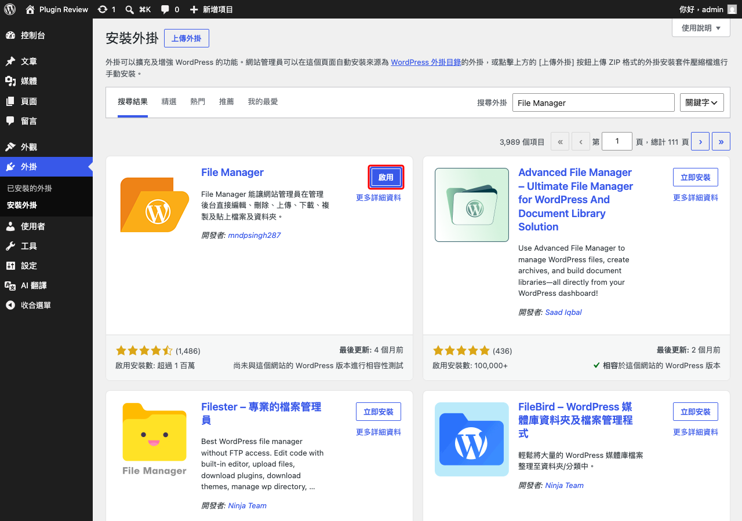Click the admin avatar icon
This screenshot has height=521, width=742.
pyautogui.click(x=732, y=9)
